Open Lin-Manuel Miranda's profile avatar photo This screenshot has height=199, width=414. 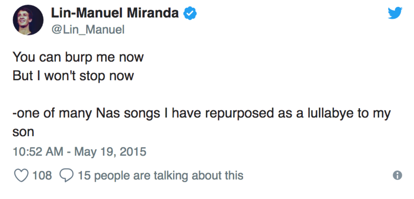tap(28, 20)
